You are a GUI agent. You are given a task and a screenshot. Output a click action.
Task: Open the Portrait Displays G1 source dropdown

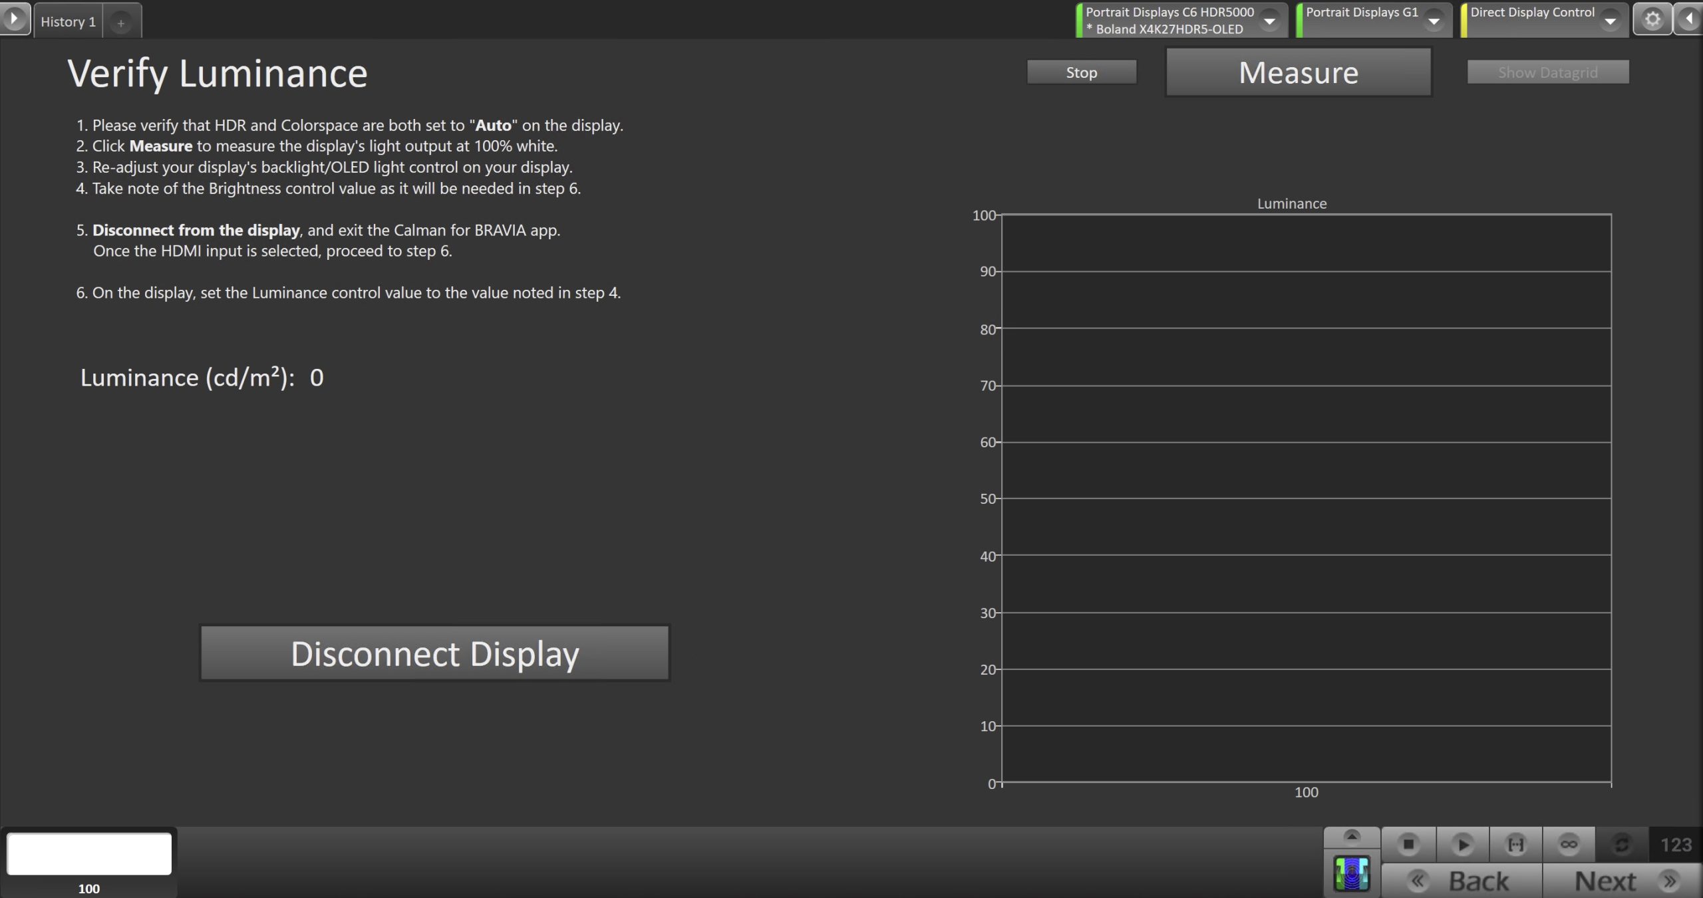click(1434, 21)
